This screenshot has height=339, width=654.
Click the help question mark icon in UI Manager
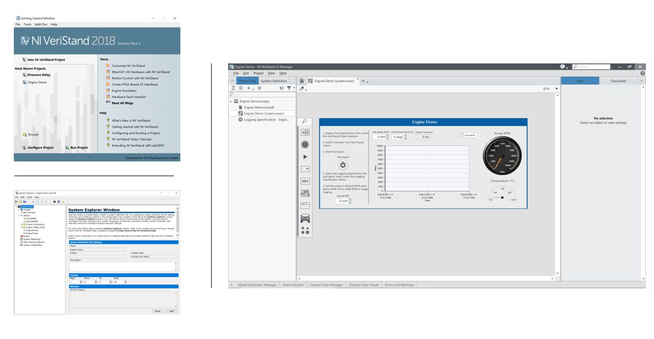642,73
